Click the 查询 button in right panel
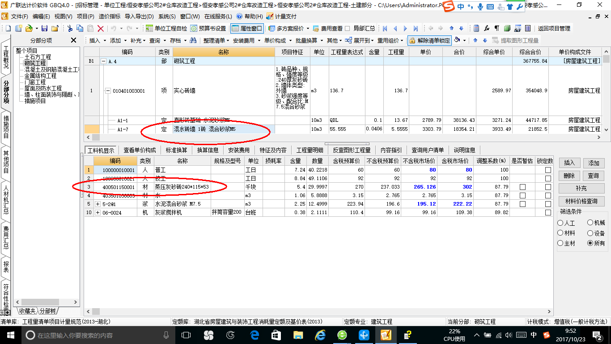 [594, 176]
